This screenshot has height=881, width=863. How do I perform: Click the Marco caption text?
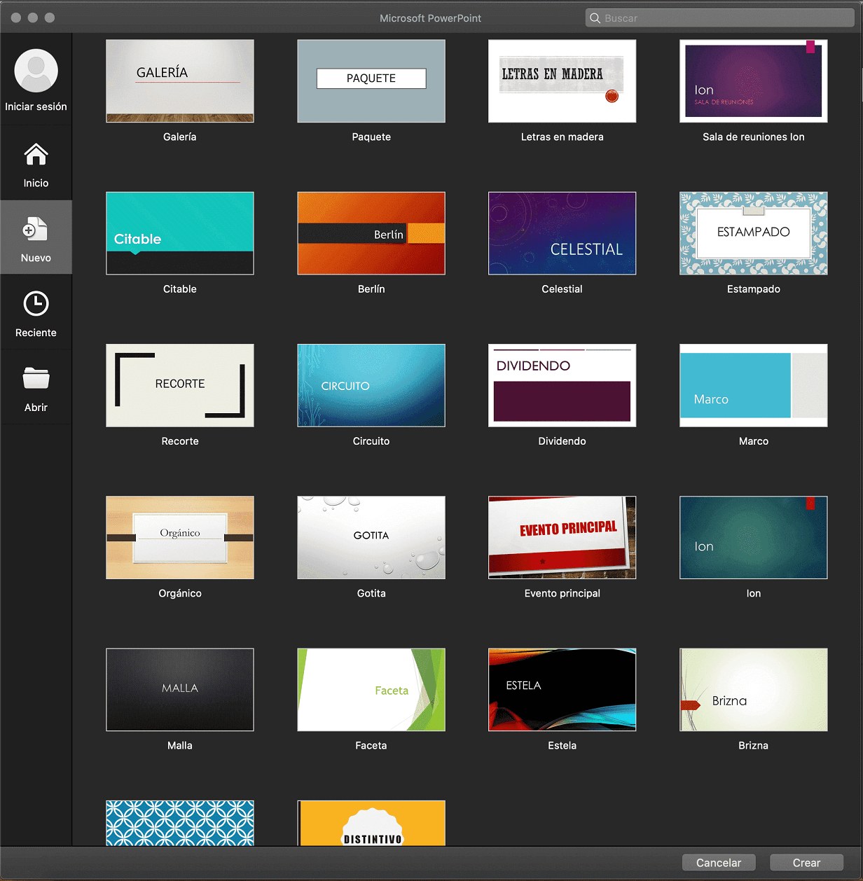754,441
